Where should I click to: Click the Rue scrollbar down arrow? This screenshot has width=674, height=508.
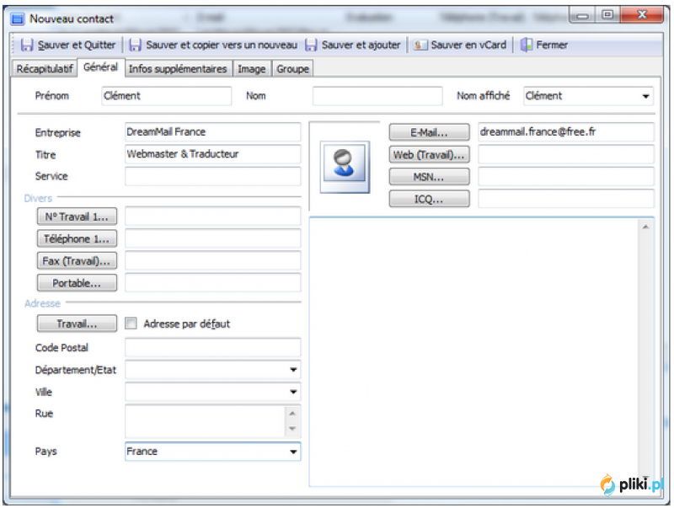pos(292,429)
